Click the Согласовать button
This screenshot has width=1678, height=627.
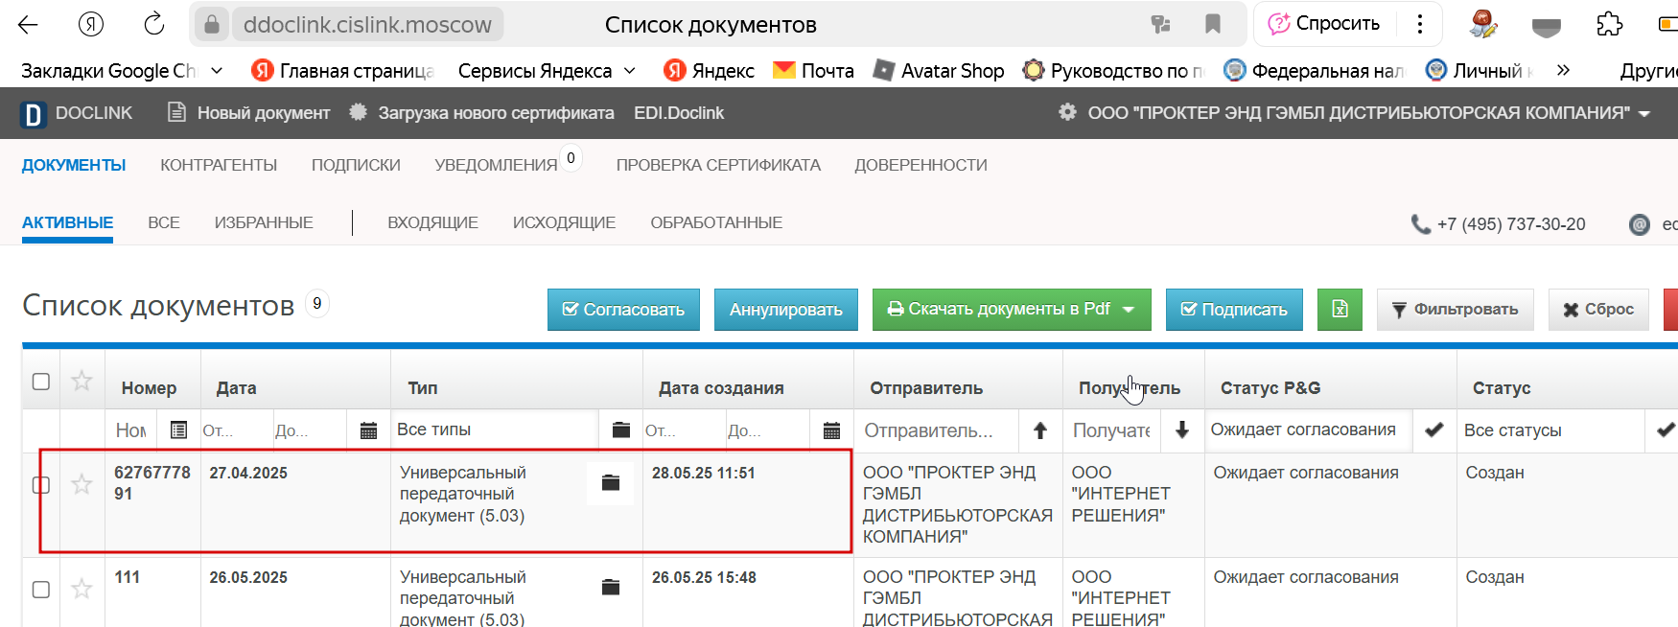(623, 310)
